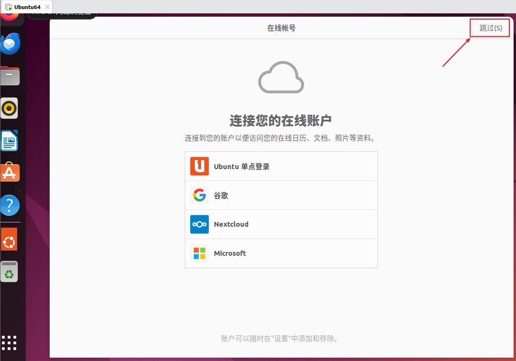Choose the 谷歌 account row
516x361 pixels.
[281, 195]
